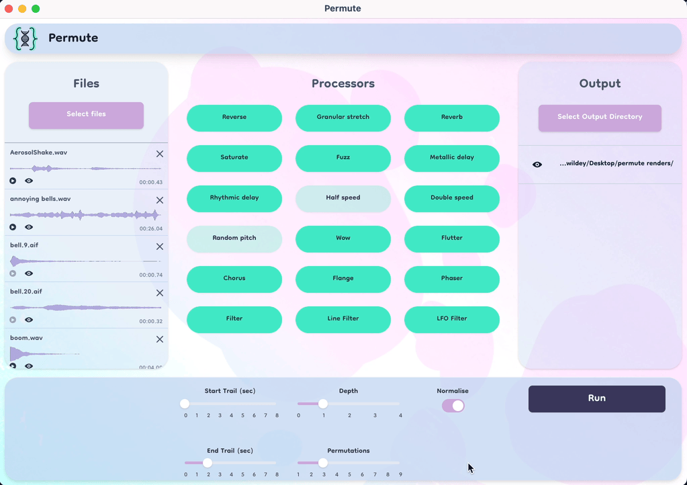Image resolution: width=687 pixels, height=485 pixels.
Task: Click the bell.20.aif waveform
Action: point(85,308)
